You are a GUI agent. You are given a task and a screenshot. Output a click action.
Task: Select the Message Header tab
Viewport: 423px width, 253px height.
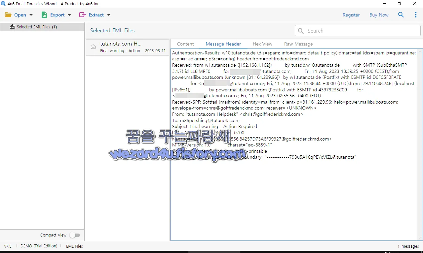223,44
